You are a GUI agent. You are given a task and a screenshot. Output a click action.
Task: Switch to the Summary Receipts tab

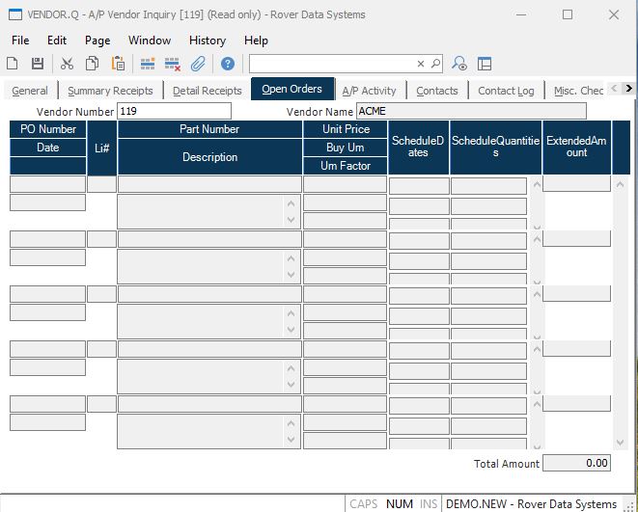point(110,91)
